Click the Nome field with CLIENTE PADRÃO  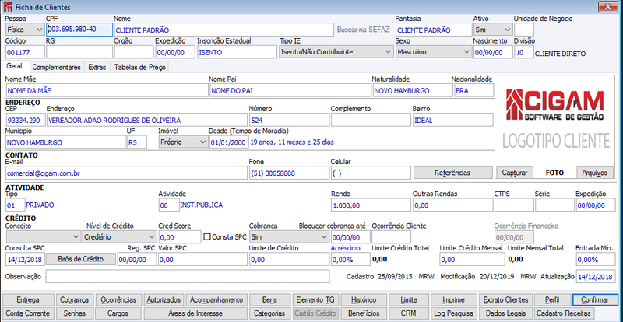[224, 30]
